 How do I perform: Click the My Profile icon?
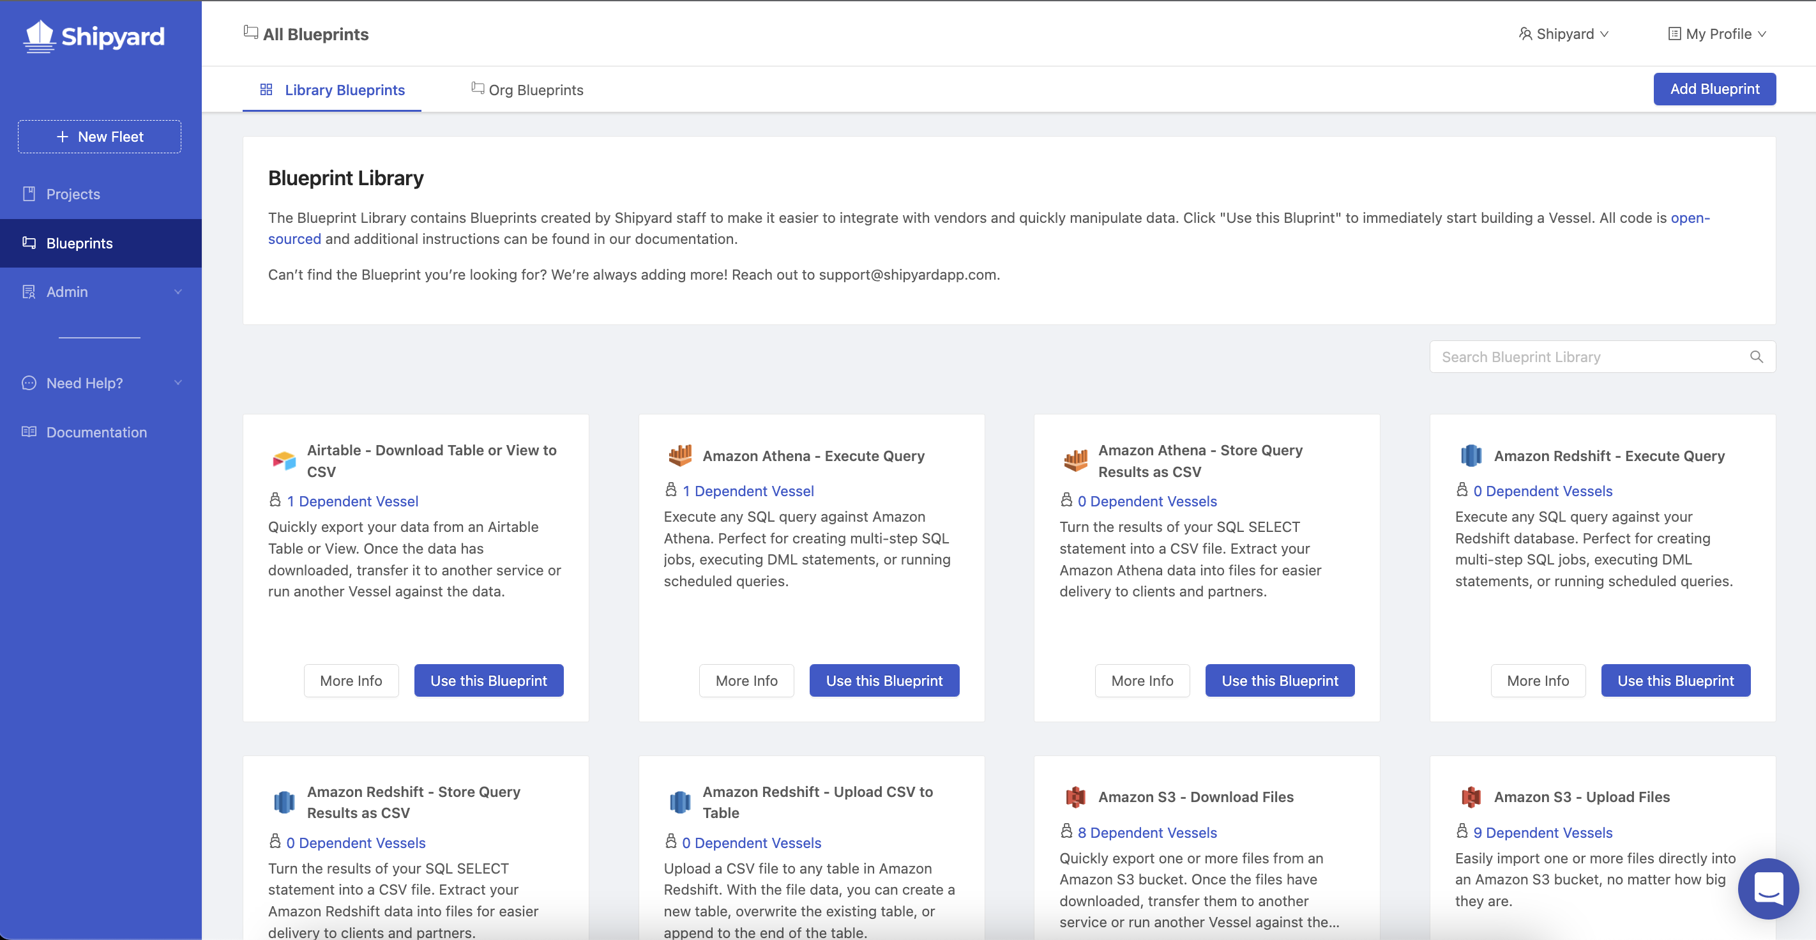coord(1674,34)
